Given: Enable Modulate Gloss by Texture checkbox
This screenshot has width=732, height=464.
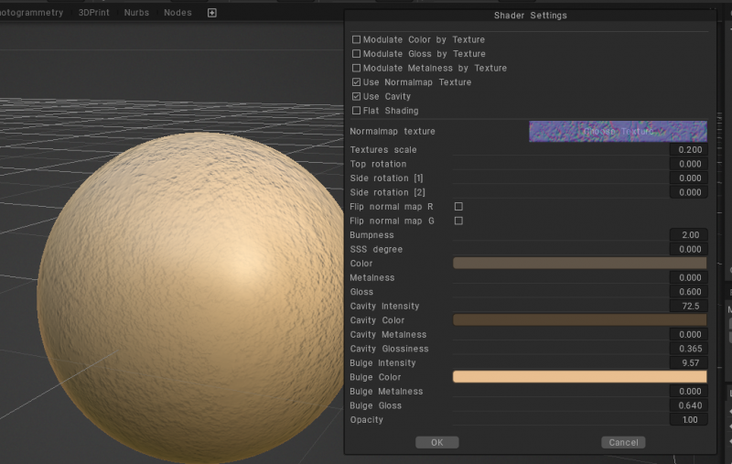Looking at the screenshot, I should [357, 54].
